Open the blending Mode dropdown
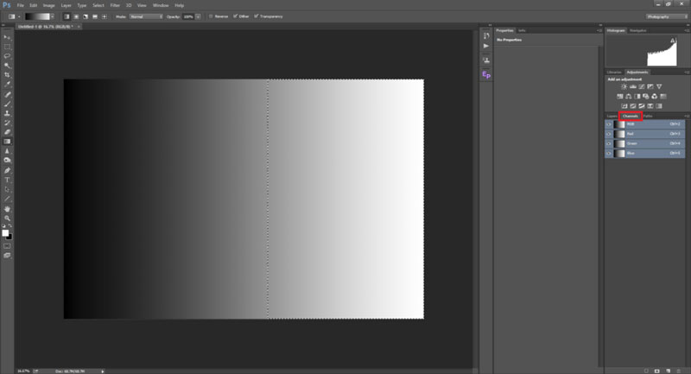Viewport: 691px width, 374px height. pyautogui.click(x=148, y=16)
